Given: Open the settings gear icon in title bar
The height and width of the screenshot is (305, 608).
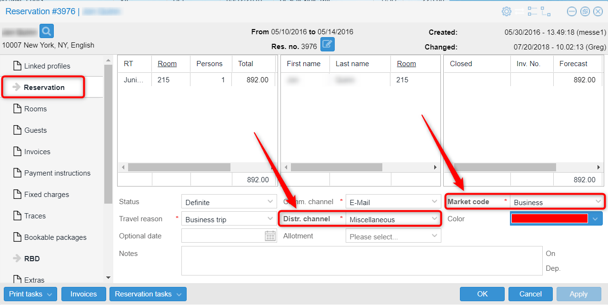Looking at the screenshot, I should pyautogui.click(x=507, y=11).
